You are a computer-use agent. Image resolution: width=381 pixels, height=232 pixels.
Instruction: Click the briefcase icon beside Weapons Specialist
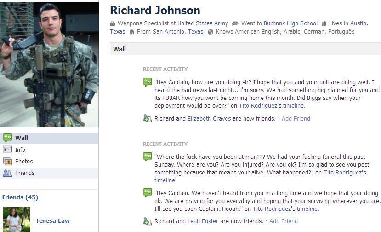(x=112, y=23)
